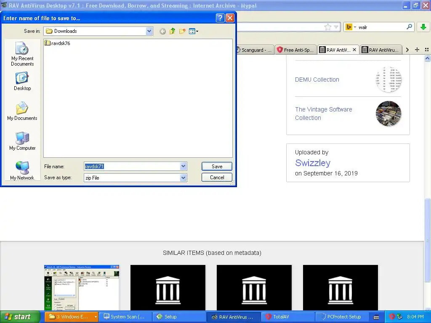Viewport: 431px width, 323px height.
Task: Click the red shield tray icon
Action: click(392, 317)
